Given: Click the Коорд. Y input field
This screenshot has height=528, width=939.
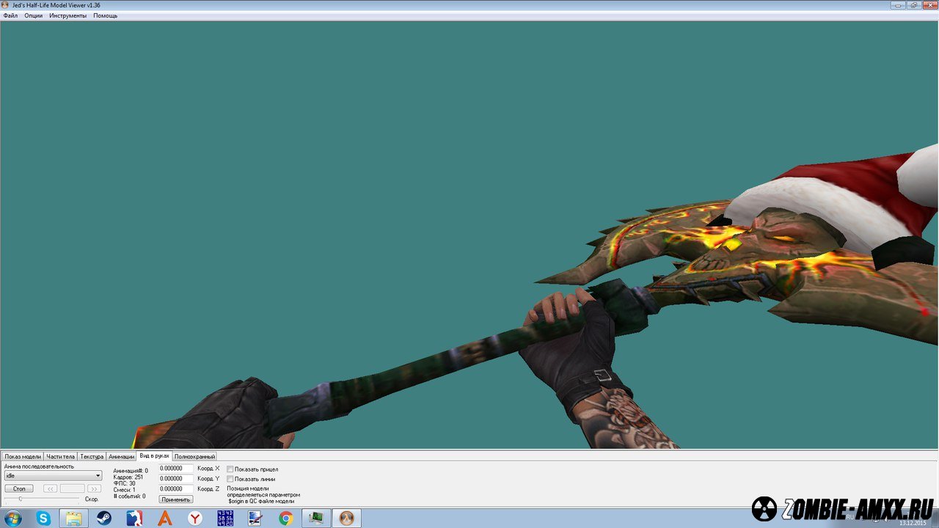Looking at the screenshot, I should coord(176,478).
